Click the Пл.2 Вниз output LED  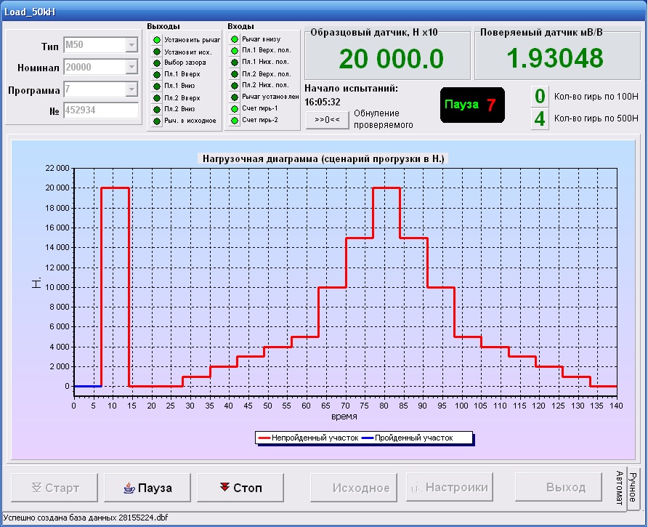pyautogui.click(x=156, y=108)
